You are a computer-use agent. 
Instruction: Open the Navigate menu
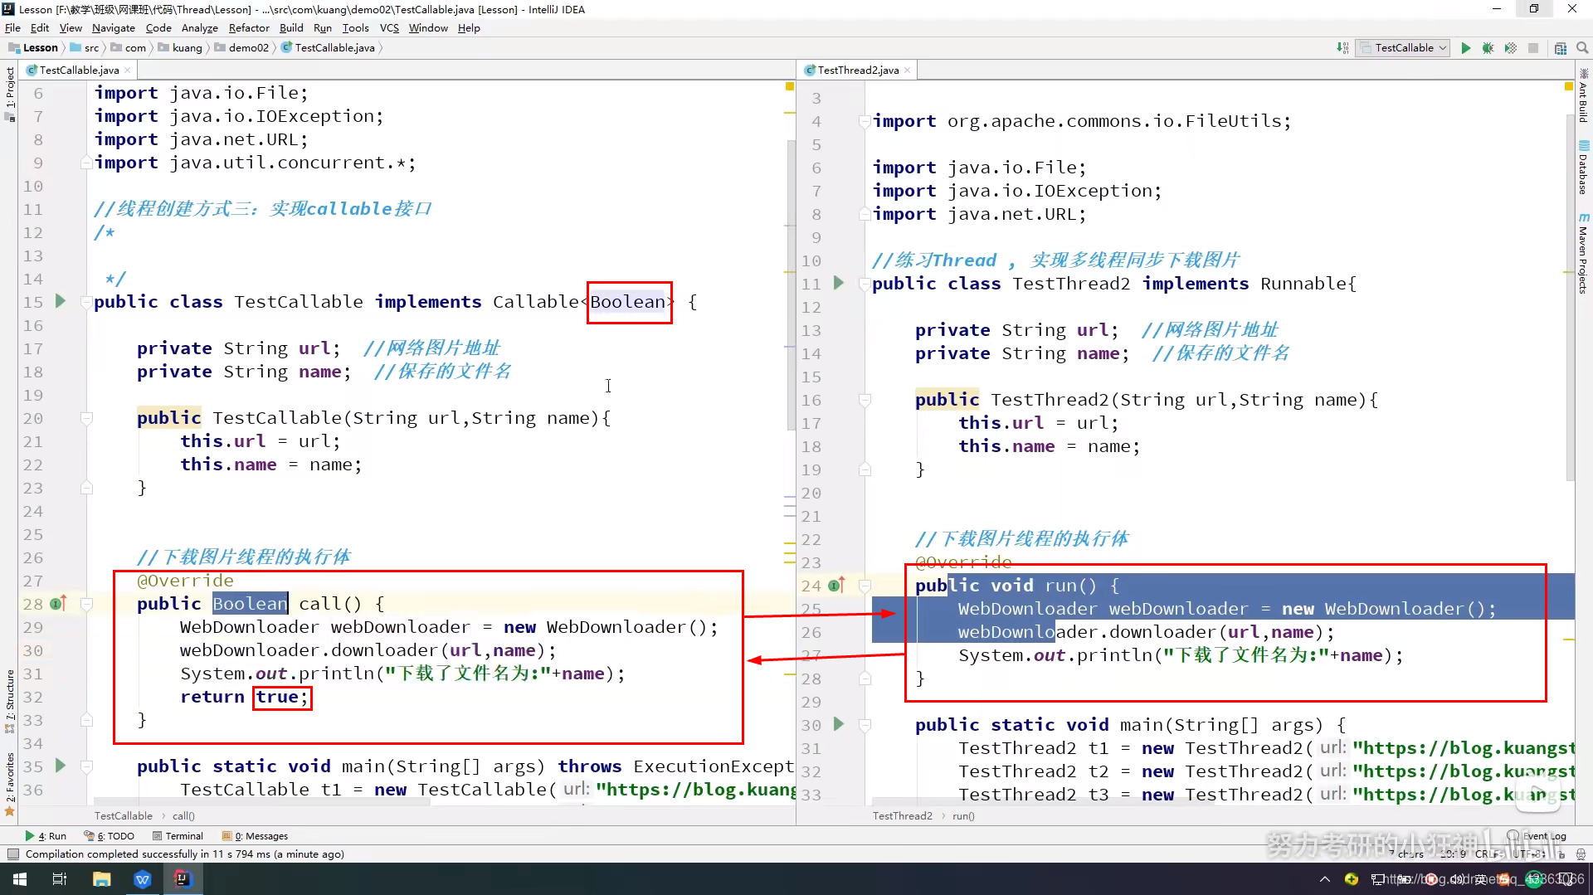pyautogui.click(x=114, y=27)
